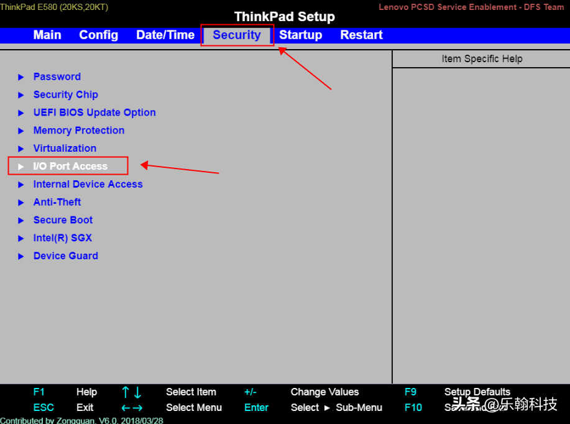
Task: Click the arrow beside Security Chip
Action: click(21, 95)
